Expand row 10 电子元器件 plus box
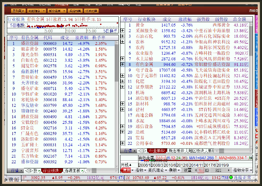262x186 pixels. point(123,75)
